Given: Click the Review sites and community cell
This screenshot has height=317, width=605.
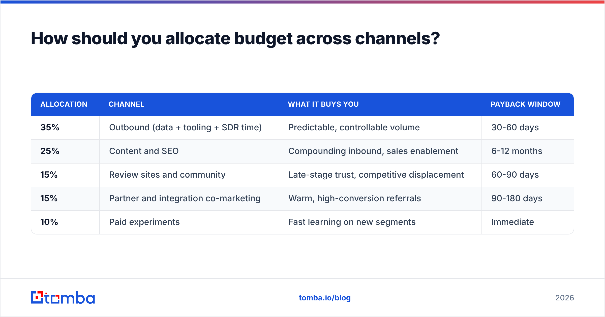Looking at the screenshot, I should click(189, 175).
